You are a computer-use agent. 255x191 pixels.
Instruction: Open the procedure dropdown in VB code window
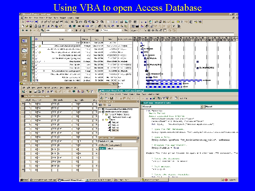[x=222, y=107]
